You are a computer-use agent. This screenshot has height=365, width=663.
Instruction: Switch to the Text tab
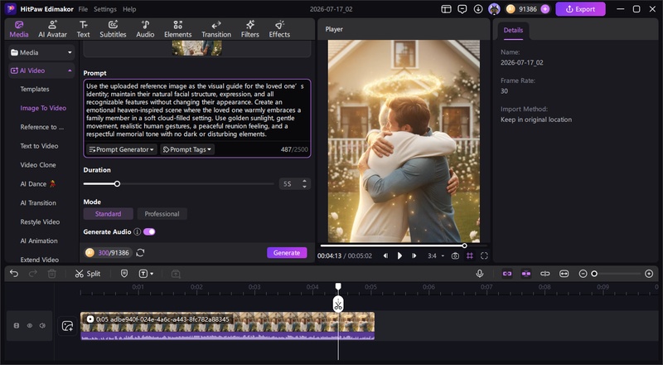tap(84, 29)
